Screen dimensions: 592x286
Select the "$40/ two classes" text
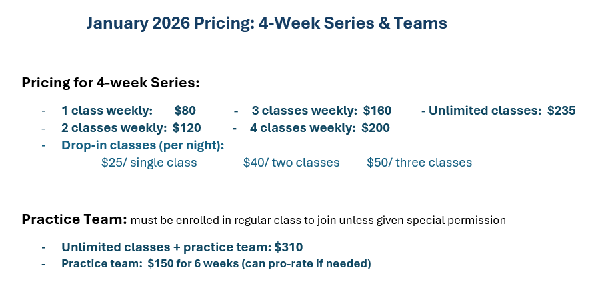coord(291,162)
